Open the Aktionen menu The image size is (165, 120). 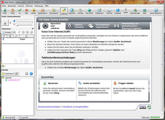click(x=29, y=6)
